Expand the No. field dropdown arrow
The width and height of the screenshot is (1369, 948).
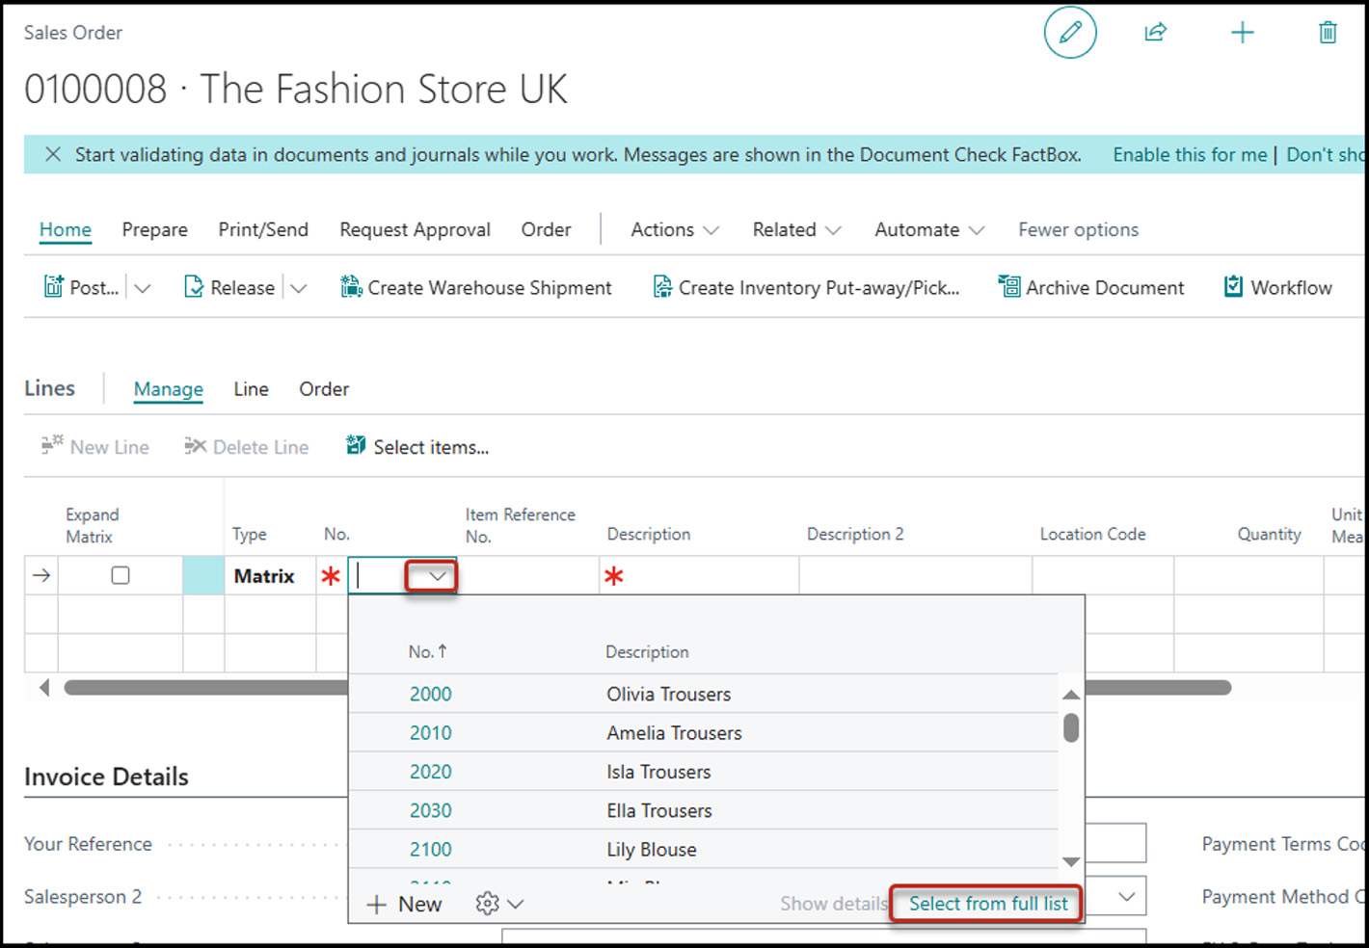pyautogui.click(x=437, y=576)
